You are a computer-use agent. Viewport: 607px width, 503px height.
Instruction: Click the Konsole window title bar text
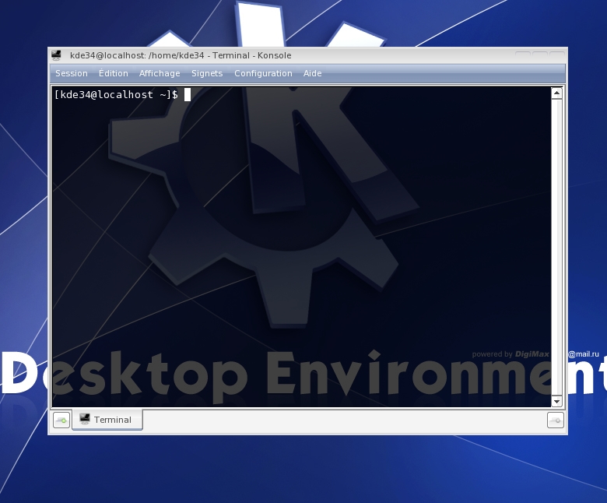click(x=181, y=55)
